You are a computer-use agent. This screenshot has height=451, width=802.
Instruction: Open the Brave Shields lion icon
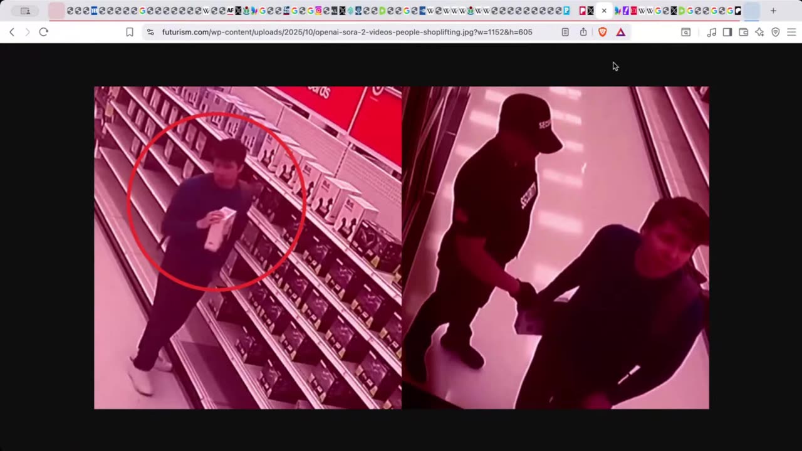click(603, 32)
